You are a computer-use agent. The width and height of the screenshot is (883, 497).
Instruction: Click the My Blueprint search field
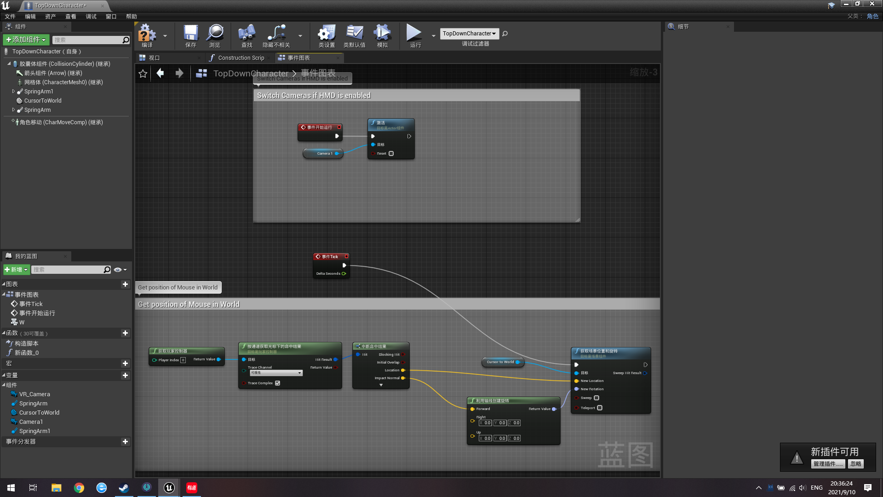(x=71, y=270)
